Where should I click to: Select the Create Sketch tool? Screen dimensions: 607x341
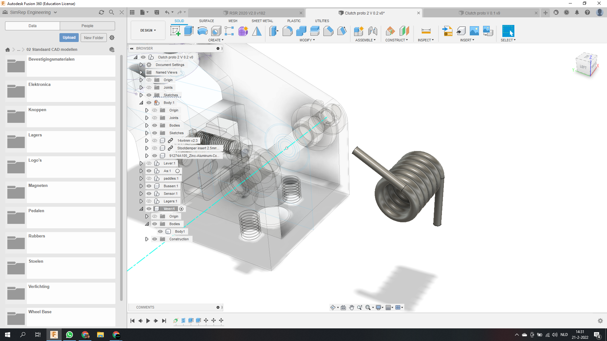pos(175,31)
